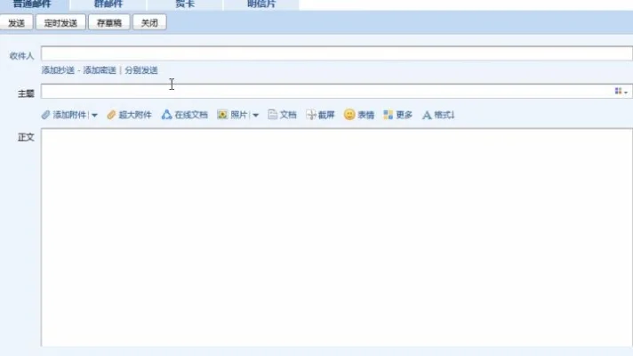Expand the 添加附件 dropdown arrow
Screen dimensions: 633x356
point(95,116)
